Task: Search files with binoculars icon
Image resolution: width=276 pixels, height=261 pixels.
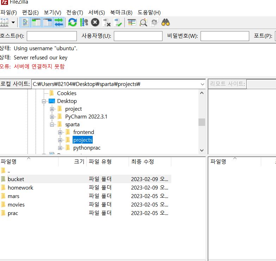Action: 166,22
